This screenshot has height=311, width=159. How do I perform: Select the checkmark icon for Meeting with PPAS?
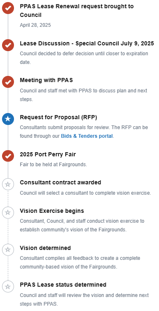(8, 82)
